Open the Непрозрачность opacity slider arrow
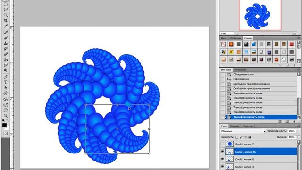The image size is (302, 170). (x=298, y=131)
